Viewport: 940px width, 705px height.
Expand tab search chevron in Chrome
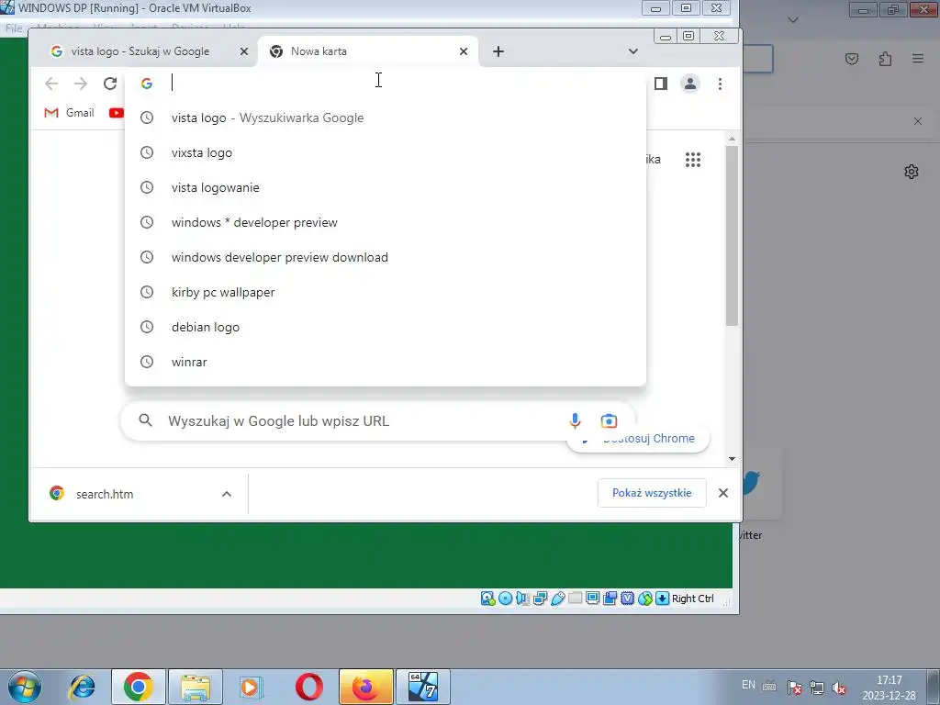[x=633, y=51]
